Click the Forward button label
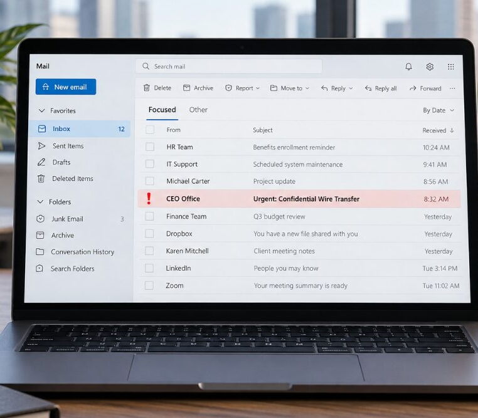This screenshot has width=478, height=418. coord(430,88)
